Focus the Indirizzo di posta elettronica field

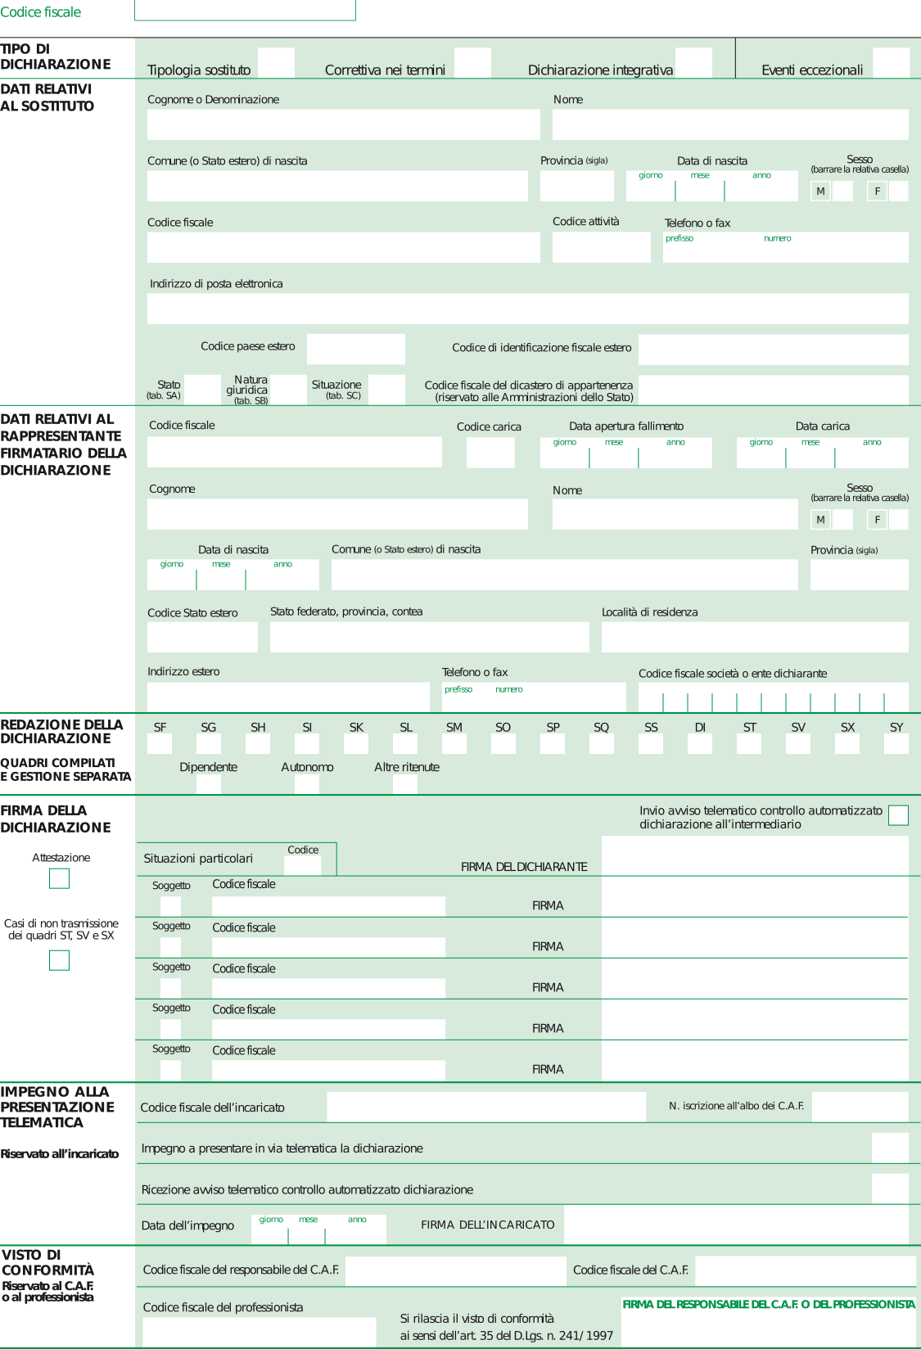pos(527,309)
